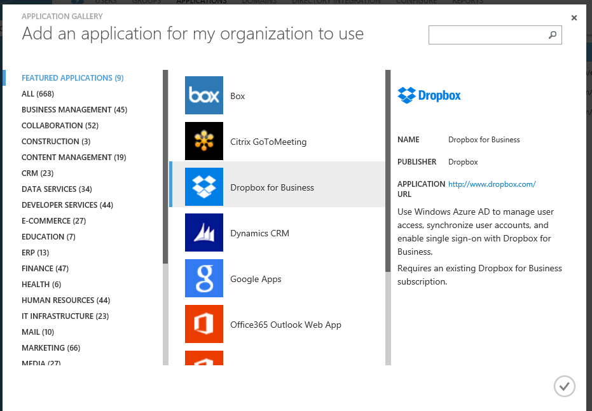Click the 'Requires an existing Dropbox' note
Viewport: 592px width, 411px height.
[x=479, y=275]
